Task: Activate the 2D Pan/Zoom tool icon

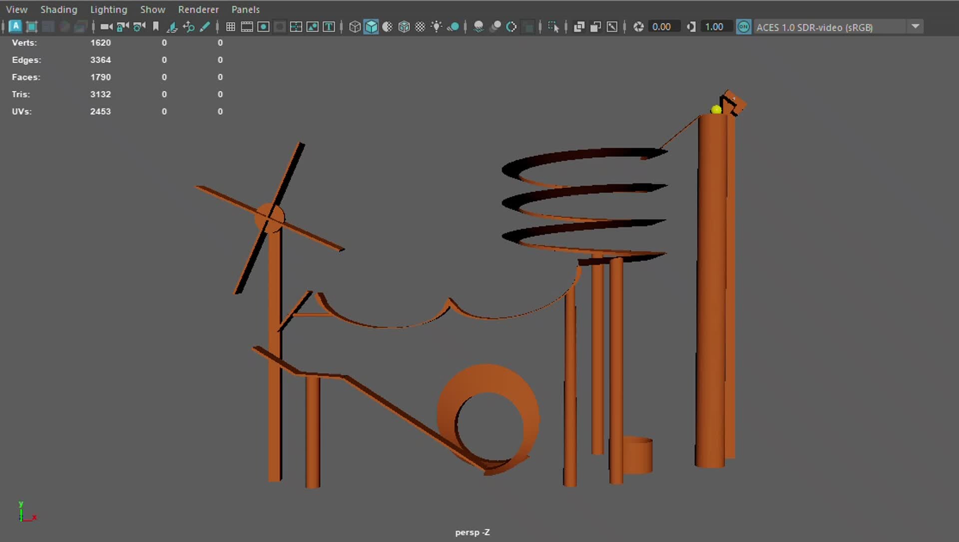Action: tap(188, 27)
